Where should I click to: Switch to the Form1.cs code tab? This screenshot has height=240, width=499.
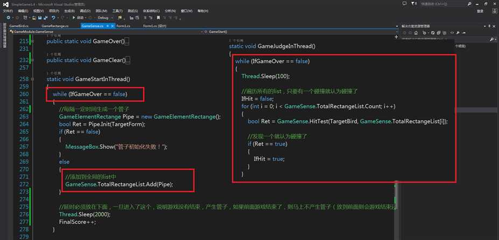(x=123, y=26)
